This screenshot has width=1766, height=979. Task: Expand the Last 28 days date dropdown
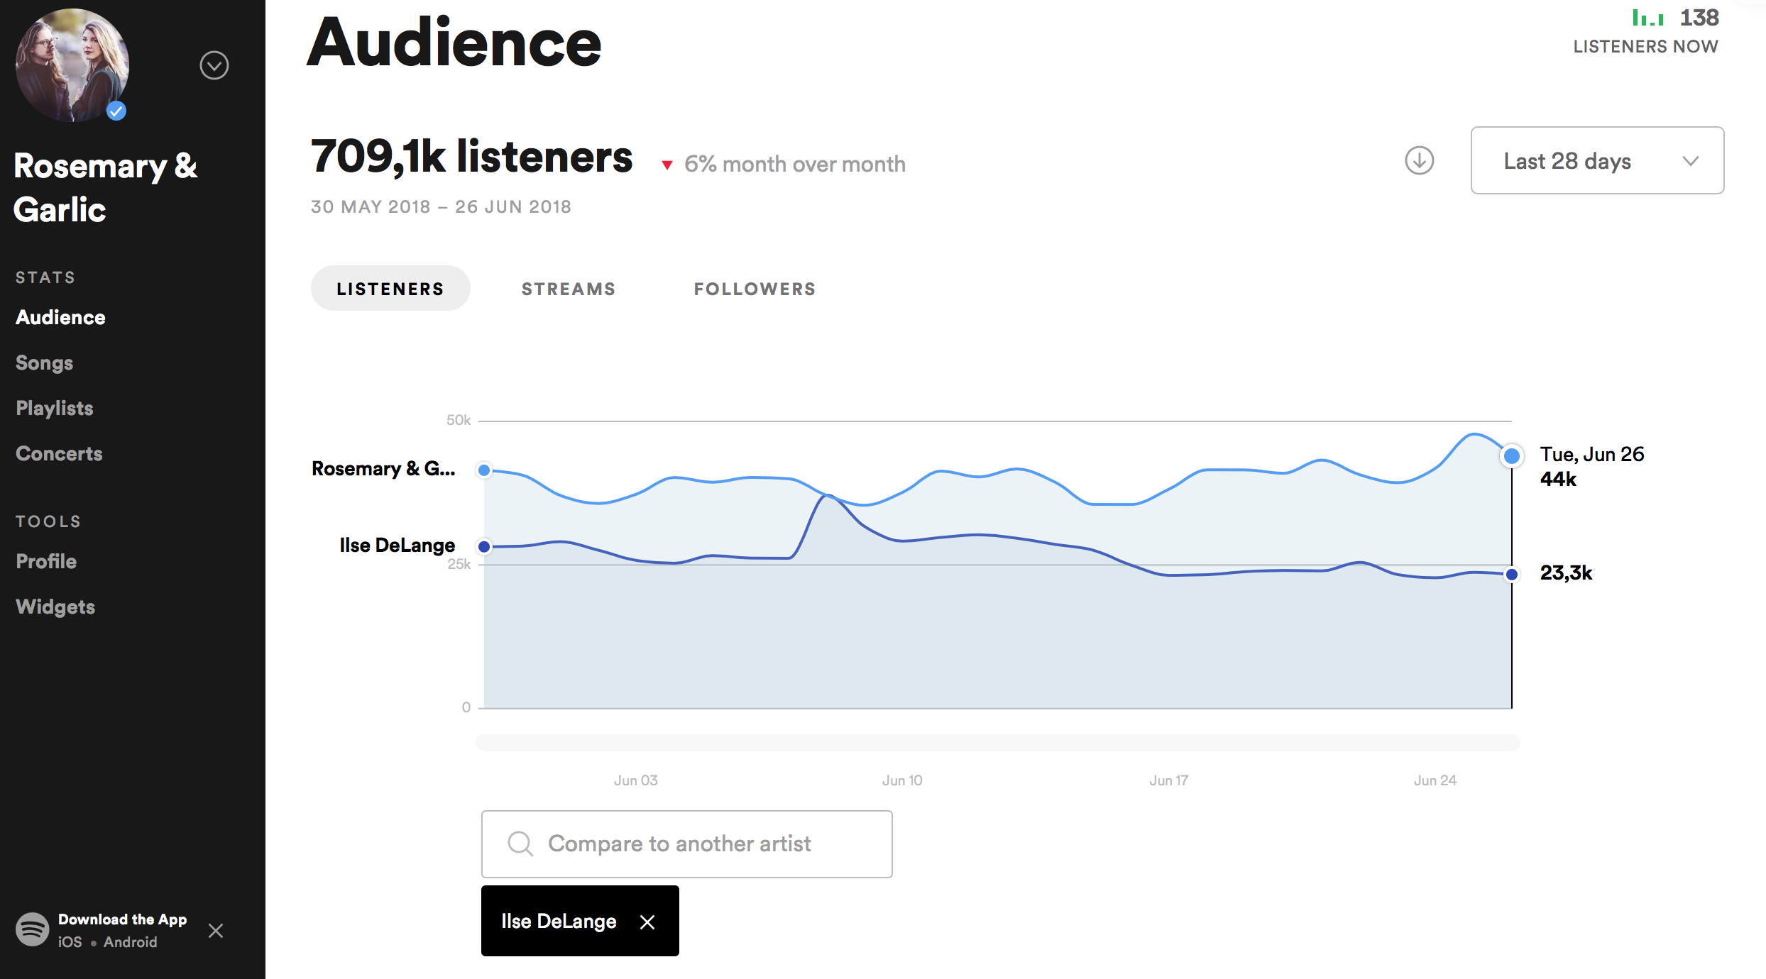point(1597,160)
